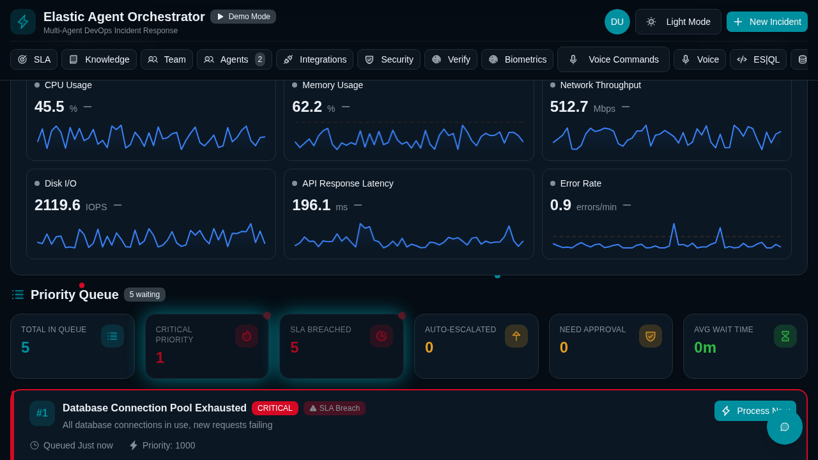Screen dimensions: 818x460
Task: Switch to Light Mode
Action: click(x=678, y=22)
